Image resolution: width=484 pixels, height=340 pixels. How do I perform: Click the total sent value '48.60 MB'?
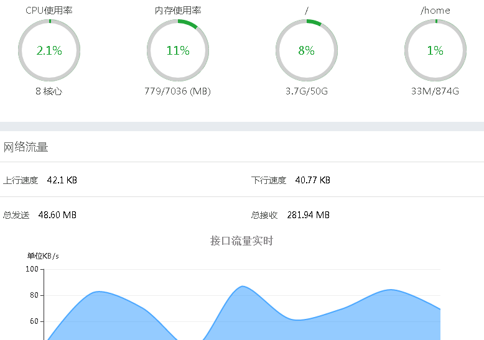pos(57,215)
